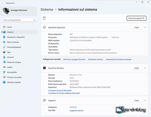The image size is (151, 117).
Task: Open Dominio o gruppo di lavoro link
Action: click(x=74, y=59)
